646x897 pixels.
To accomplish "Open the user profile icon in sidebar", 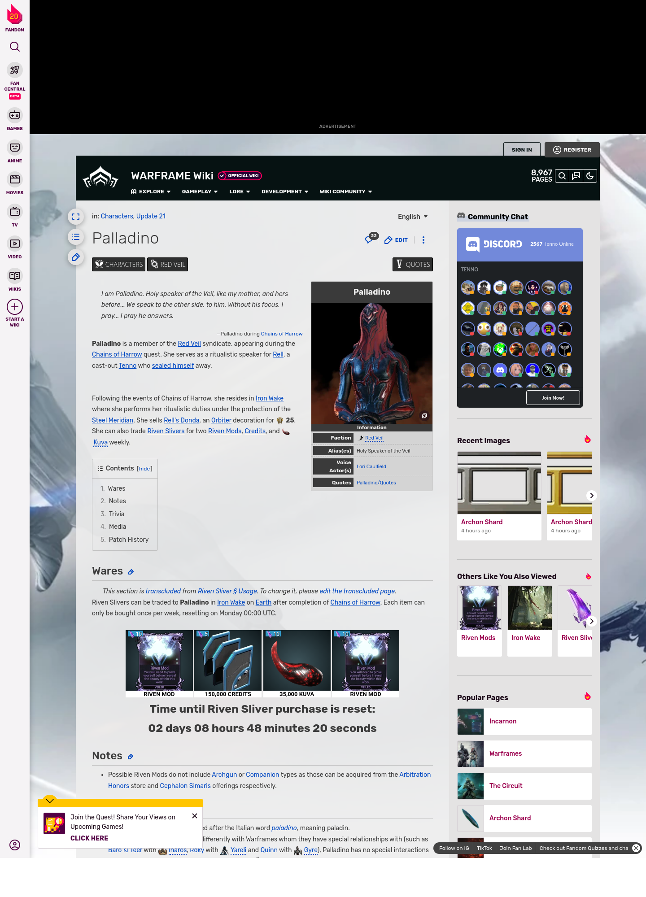I will coord(15,845).
